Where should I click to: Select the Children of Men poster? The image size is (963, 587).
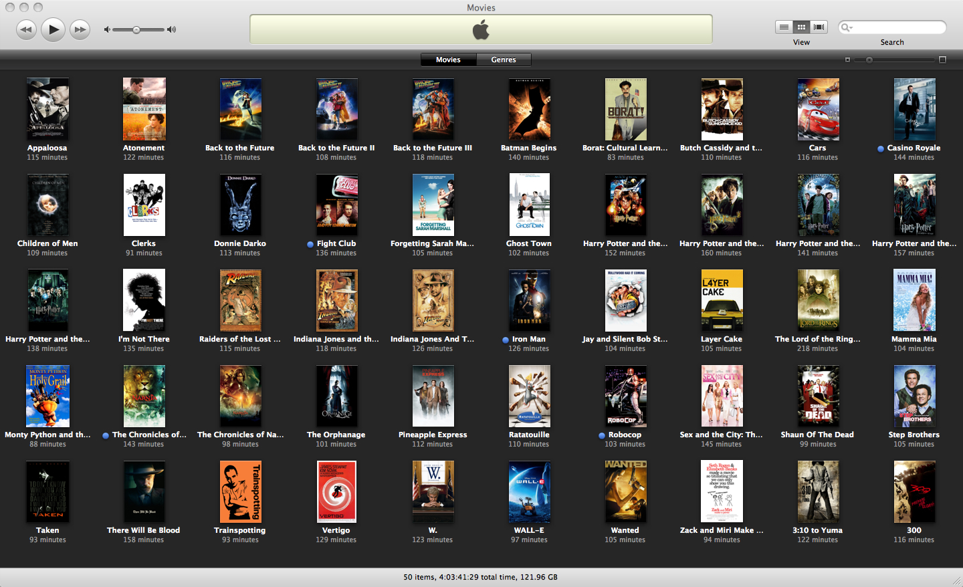(47, 205)
